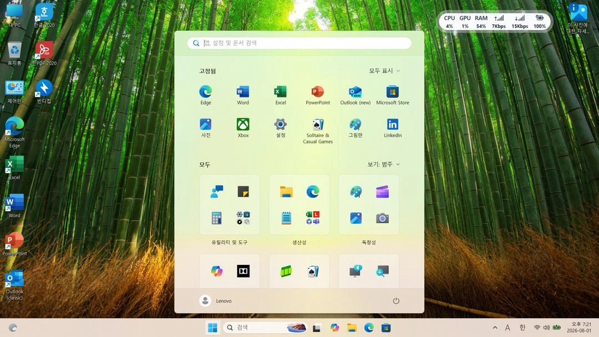Click the Start menu search field
Screen dimensions: 599x337
(299, 43)
